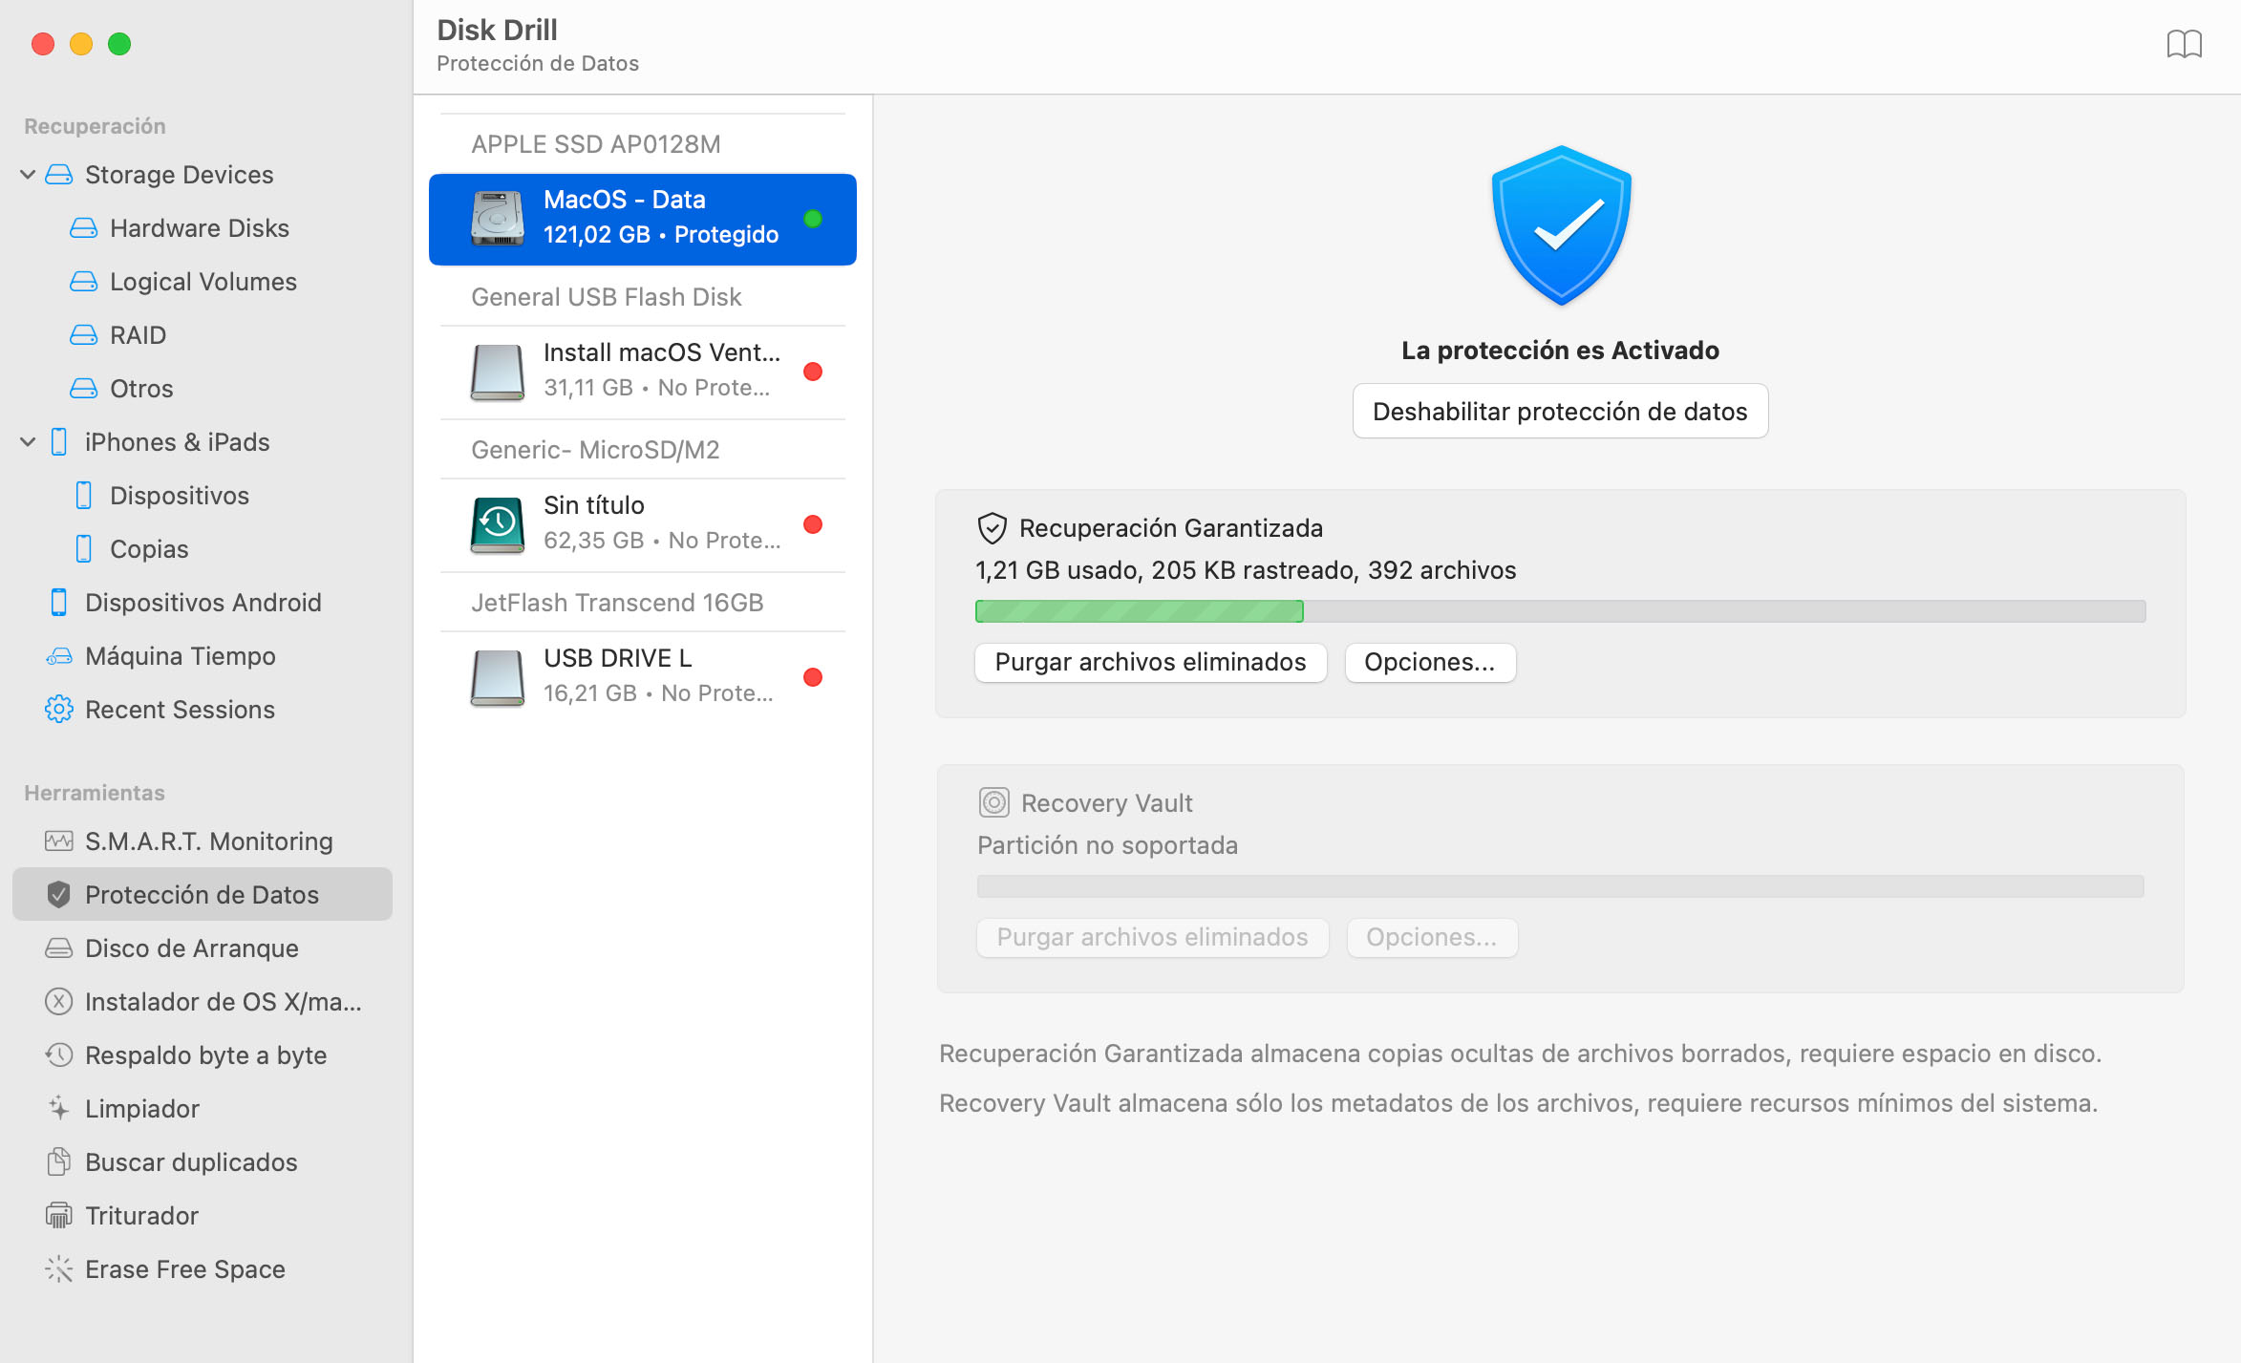This screenshot has height=1363, width=2241.
Task: Select Erase Free Space in sidebar
Action: pos(184,1269)
